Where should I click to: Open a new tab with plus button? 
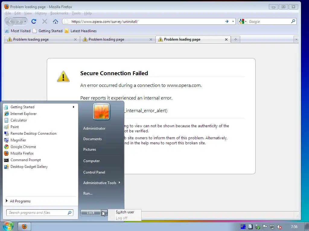235,39
